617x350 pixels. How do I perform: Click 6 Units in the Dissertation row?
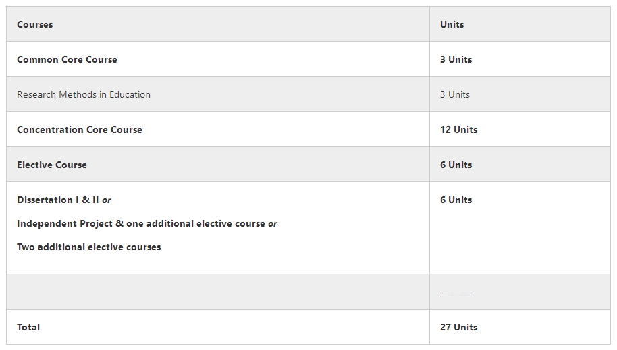456,200
